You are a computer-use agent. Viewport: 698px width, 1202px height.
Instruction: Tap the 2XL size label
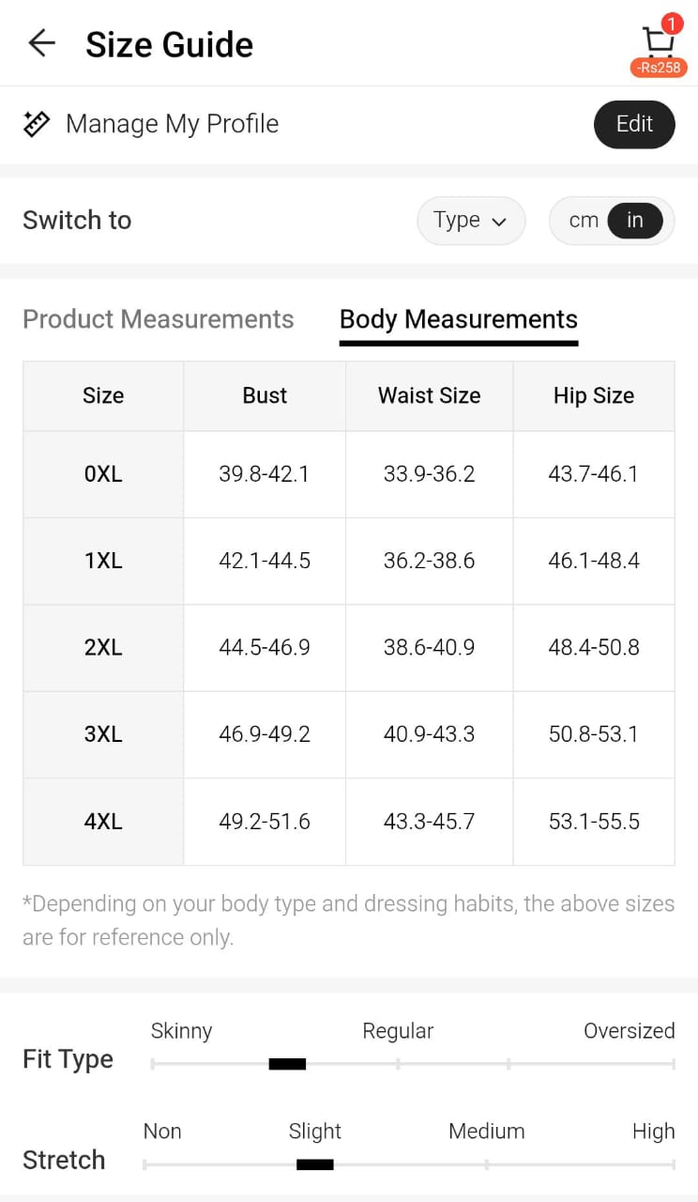103,648
